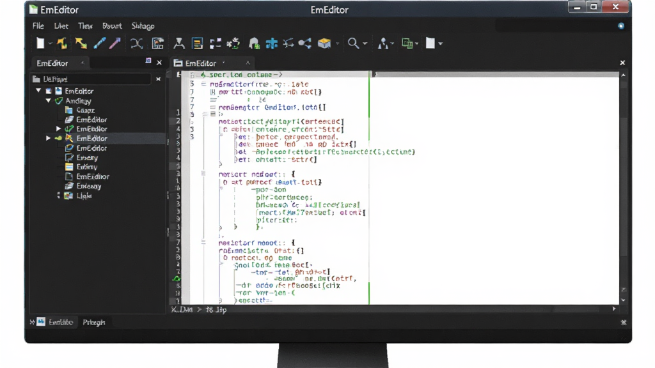This screenshot has height=368, width=655.
Task: Click the orange lined document toolbar icon
Action: (198, 43)
